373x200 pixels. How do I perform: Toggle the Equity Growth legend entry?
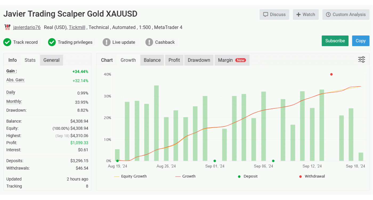131,176
